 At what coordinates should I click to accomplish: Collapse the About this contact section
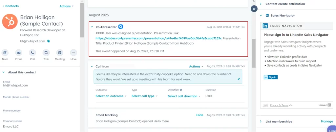[x=3, y=72]
